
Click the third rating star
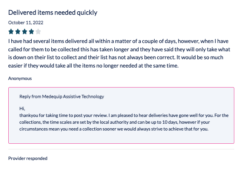(25, 31)
